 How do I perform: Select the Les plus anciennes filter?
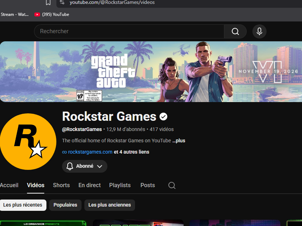click(x=110, y=205)
